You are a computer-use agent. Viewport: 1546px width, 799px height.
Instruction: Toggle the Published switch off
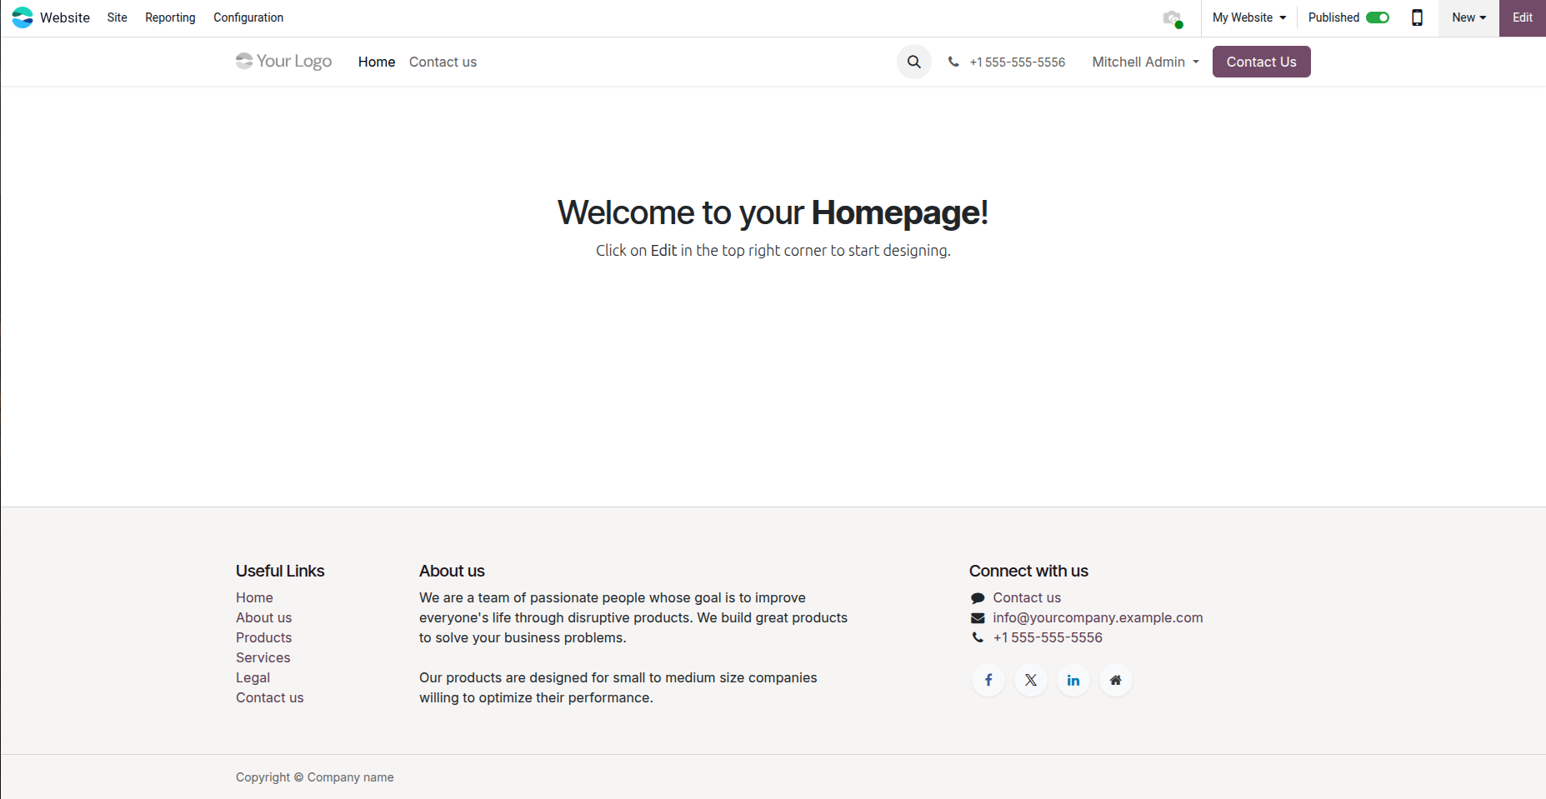[x=1378, y=17]
